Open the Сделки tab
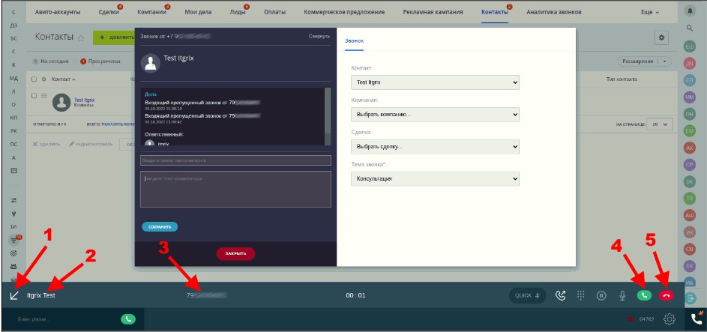707x332 pixels. pos(109,12)
